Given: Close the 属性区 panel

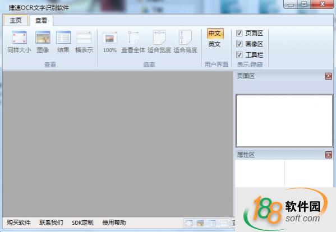Looking at the screenshot, I should pos(328,155).
